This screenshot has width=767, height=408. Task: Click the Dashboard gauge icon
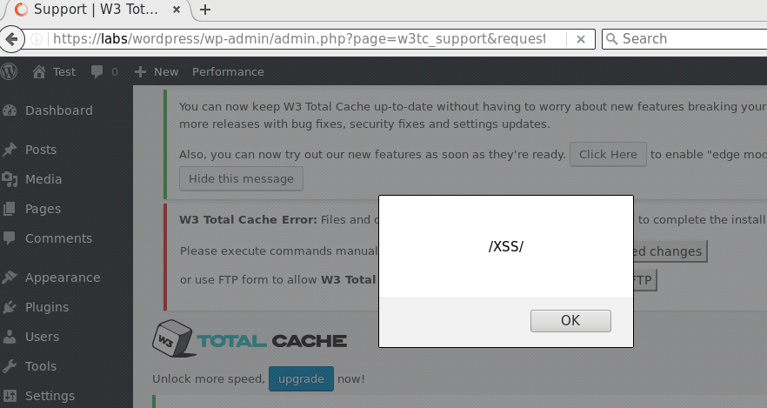[10, 110]
